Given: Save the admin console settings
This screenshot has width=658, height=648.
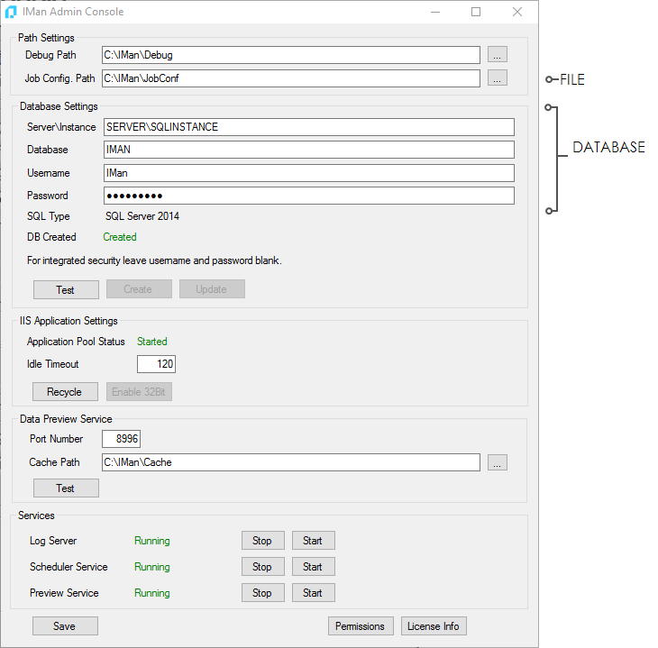Looking at the screenshot, I should [65, 626].
